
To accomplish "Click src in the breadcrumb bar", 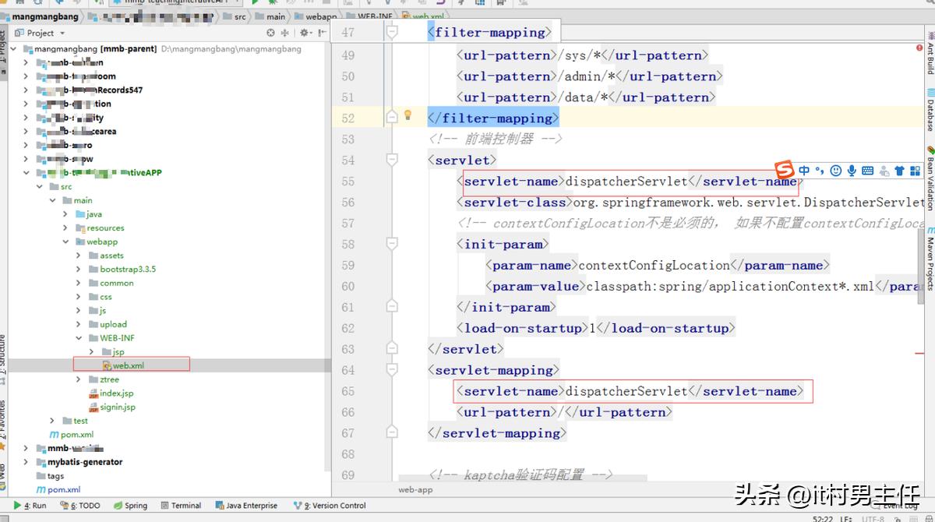I will (234, 16).
